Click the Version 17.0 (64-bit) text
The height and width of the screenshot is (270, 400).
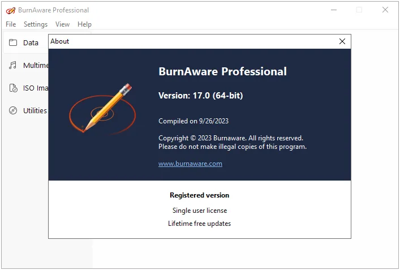click(200, 96)
